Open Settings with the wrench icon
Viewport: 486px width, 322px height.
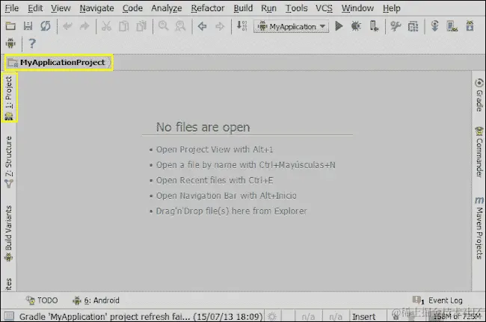pos(396,26)
